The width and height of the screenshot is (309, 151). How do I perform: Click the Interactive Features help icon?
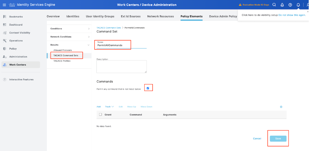5,80
